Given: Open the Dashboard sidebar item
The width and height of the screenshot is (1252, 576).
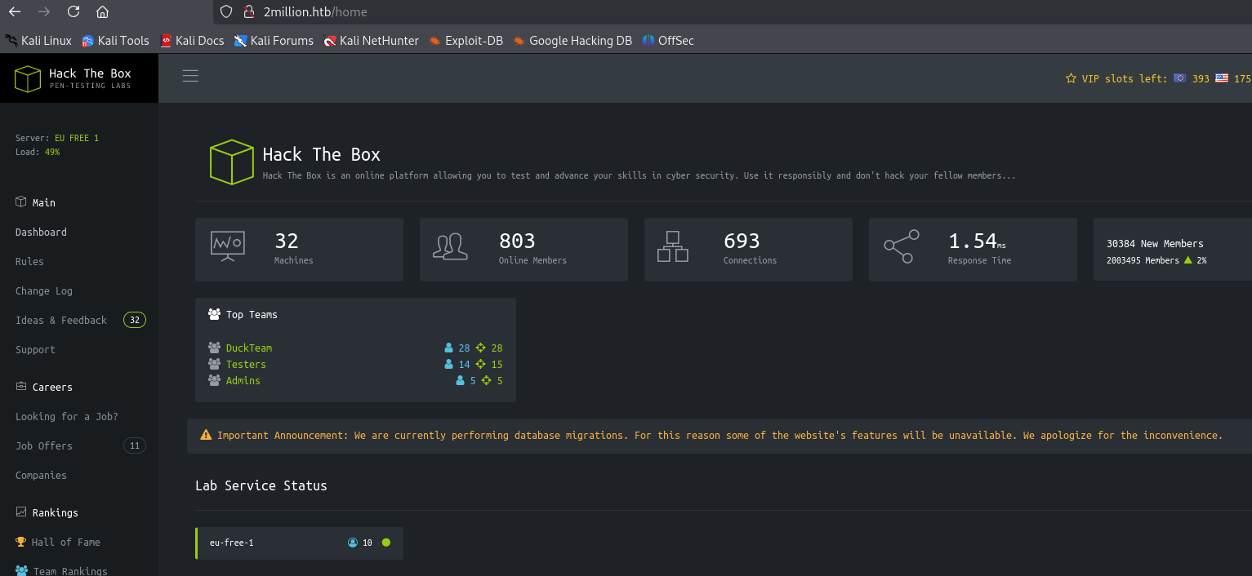Looking at the screenshot, I should click(41, 233).
